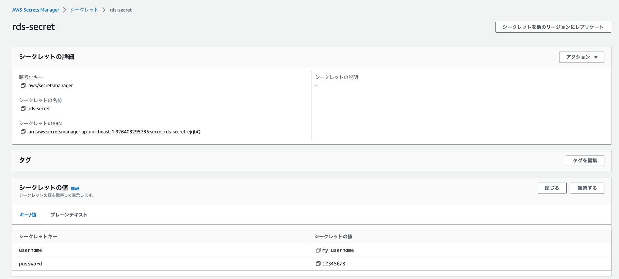Click the 暗号化キー label

pos(31,77)
